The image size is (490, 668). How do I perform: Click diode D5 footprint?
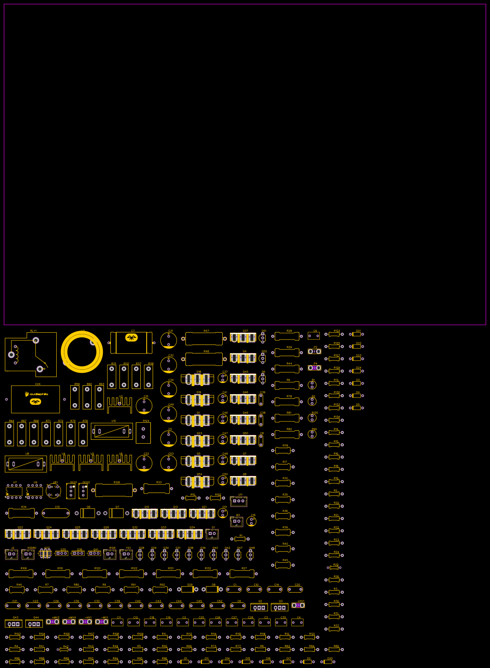pyautogui.click(x=357, y=408)
